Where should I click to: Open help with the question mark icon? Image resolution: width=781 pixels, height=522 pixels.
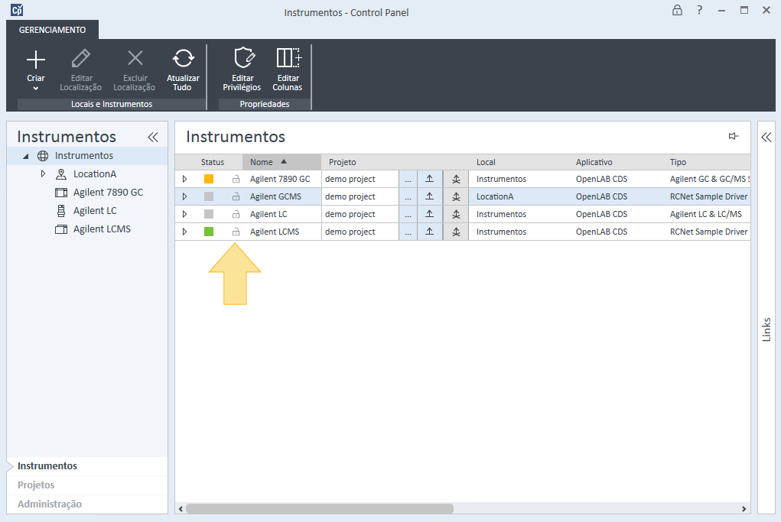[699, 10]
